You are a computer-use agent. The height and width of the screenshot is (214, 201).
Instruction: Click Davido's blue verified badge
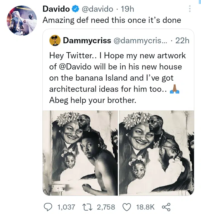click(x=75, y=9)
